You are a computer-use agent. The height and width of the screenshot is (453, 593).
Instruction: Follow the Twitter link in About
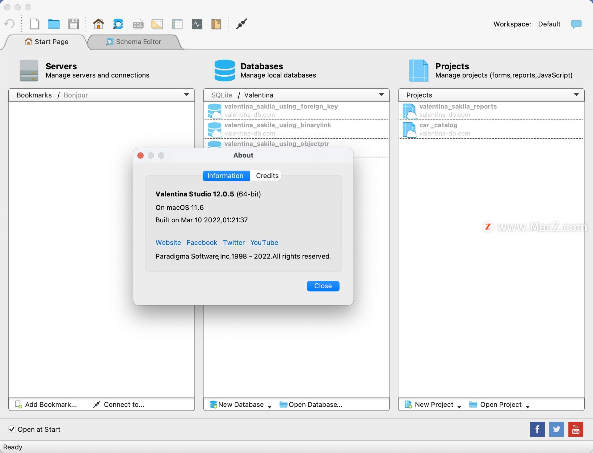pos(234,243)
